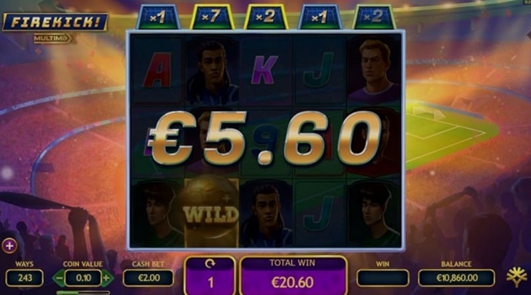The width and height of the screenshot is (531, 295).
Task: Click the balance €10,860.00 display
Action: tap(457, 278)
